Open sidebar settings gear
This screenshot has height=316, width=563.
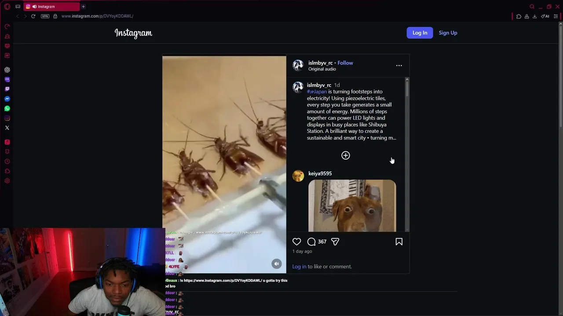(x=7, y=181)
